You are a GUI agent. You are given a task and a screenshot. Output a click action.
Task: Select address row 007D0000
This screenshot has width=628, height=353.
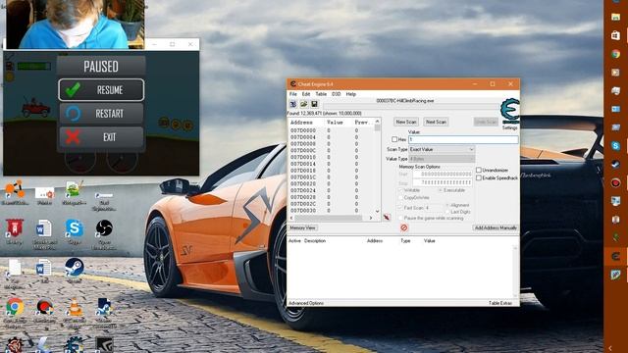332,130
